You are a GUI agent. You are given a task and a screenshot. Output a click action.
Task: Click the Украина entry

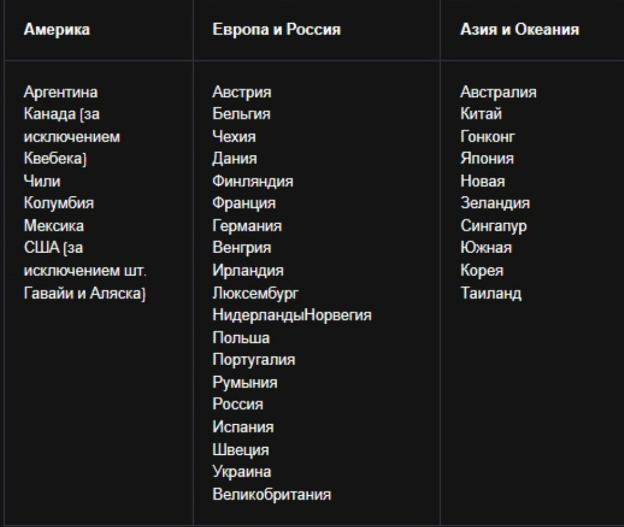pos(242,472)
